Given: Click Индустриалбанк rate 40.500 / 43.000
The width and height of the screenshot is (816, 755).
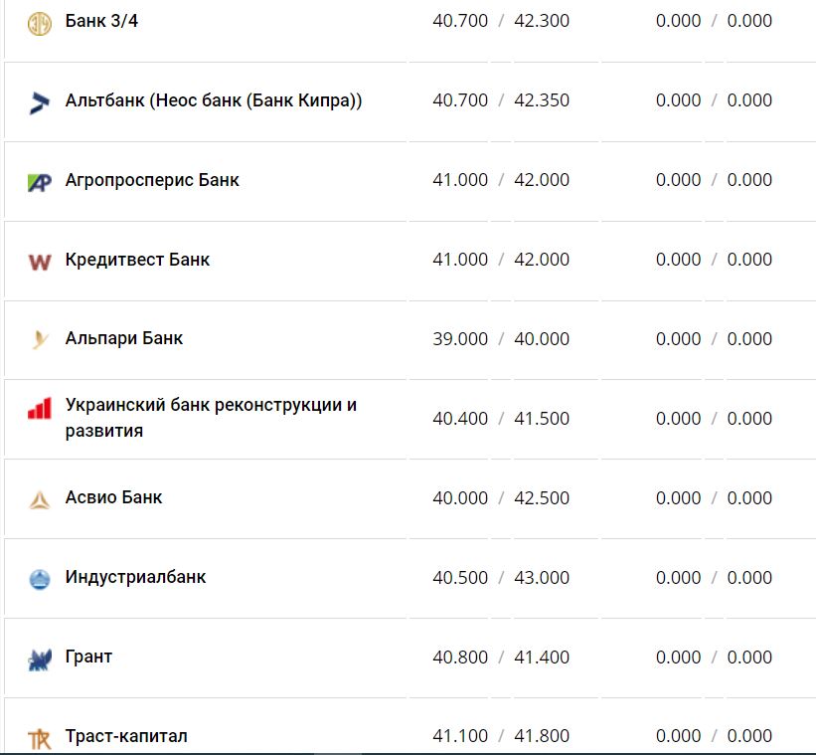Looking at the screenshot, I should pyautogui.click(x=501, y=578).
